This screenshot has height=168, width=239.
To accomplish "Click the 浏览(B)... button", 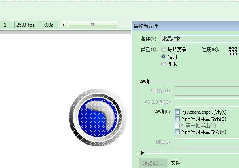I will [153, 163].
